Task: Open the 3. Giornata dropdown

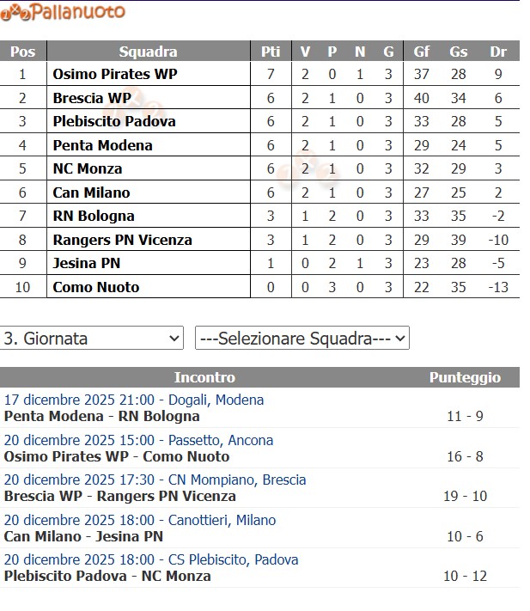Action: tap(92, 339)
